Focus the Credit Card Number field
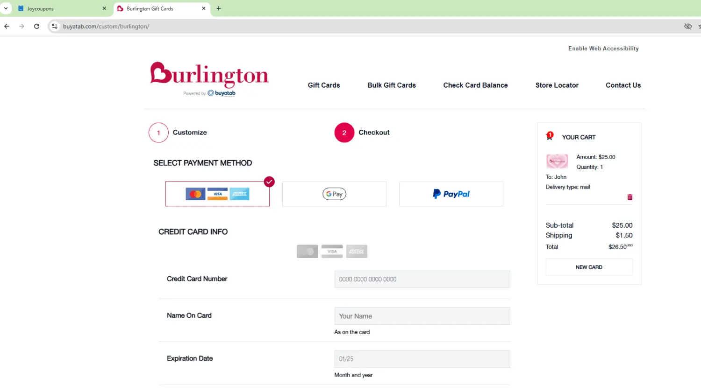This screenshot has height=392, width=701. [422, 279]
